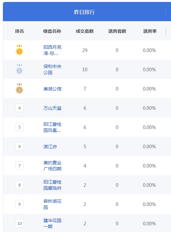Screen dimensions: 171x232
Task: Select the rank 10 number badge
Action: point(20,223)
